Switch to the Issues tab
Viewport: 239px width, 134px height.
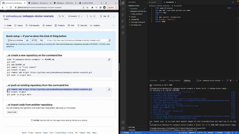tap(18, 25)
